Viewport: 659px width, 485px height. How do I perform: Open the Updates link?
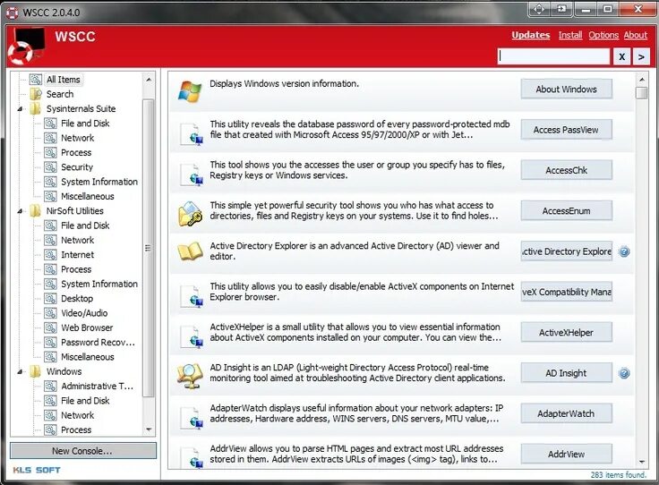pyautogui.click(x=530, y=35)
